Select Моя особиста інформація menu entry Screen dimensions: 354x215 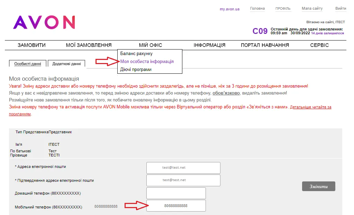(x=147, y=61)
